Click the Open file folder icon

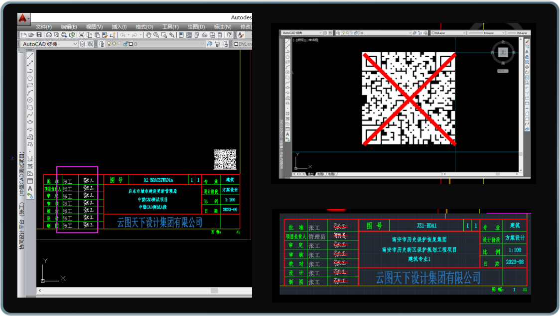(x=31, y=35)
